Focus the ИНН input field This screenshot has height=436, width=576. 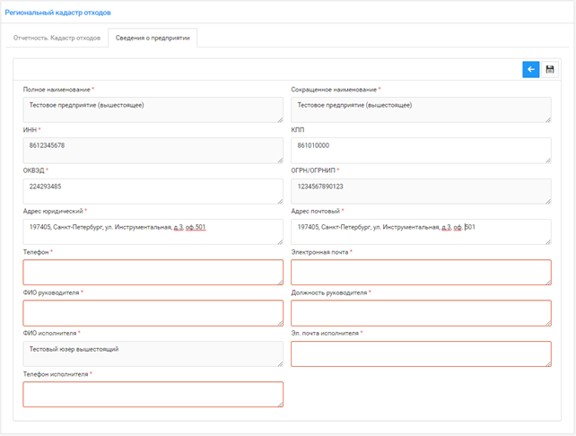click(x=153, y=150)
